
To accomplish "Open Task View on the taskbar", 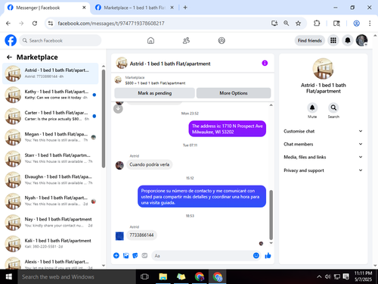I will (144, 276).
